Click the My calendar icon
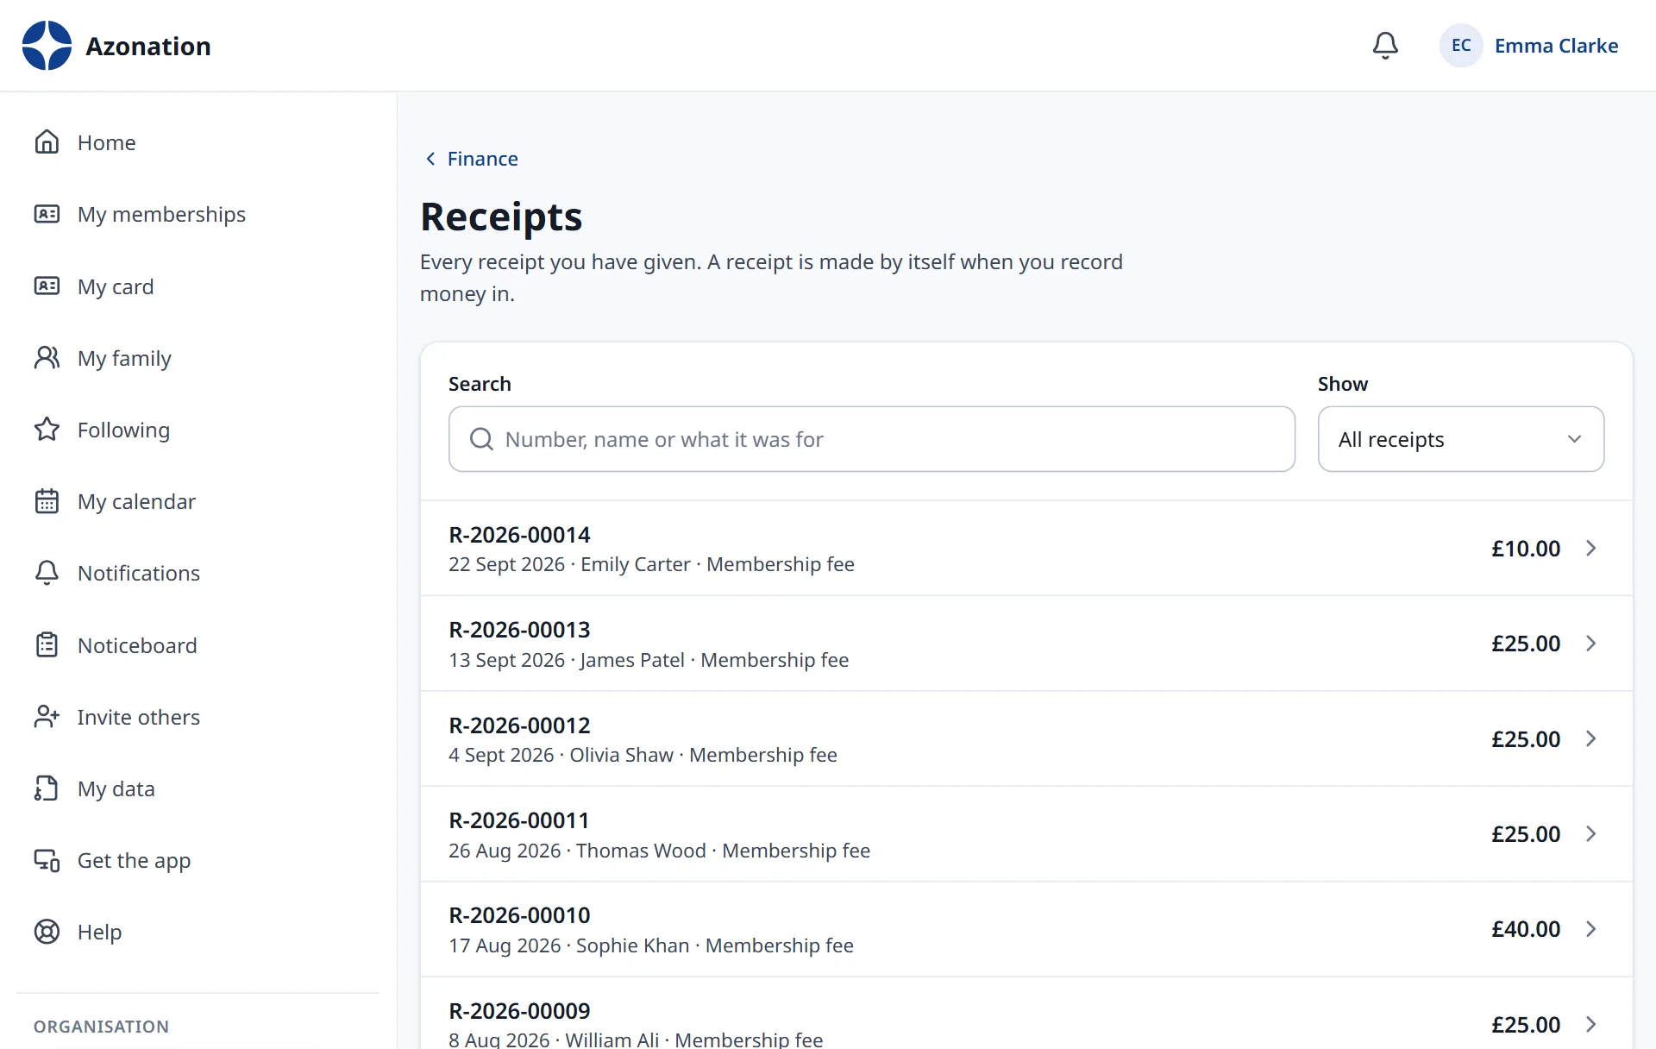1656x1049 pixels. click(x=47, y=501)
